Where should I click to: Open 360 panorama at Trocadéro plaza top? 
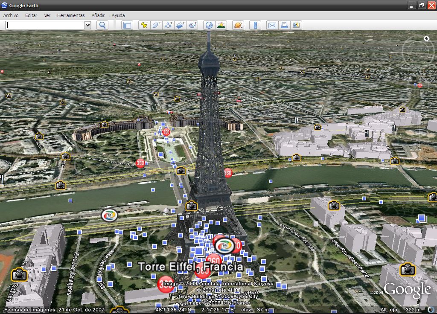pos(166,132)
